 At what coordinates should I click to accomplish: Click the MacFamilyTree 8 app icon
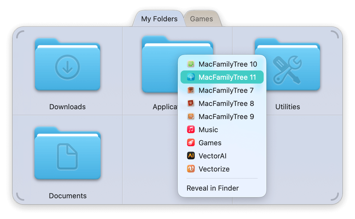click(x=191, y=103)
